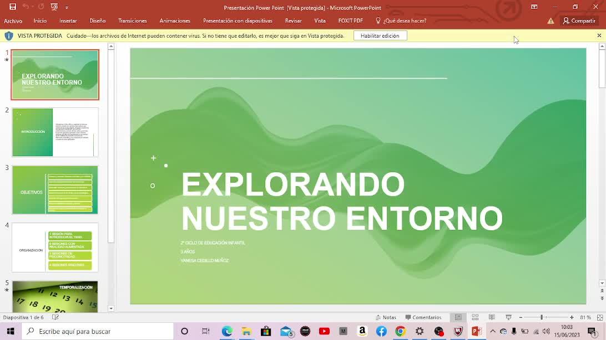
Task: Click the zoom in plus button
Action: click(572, 317)
